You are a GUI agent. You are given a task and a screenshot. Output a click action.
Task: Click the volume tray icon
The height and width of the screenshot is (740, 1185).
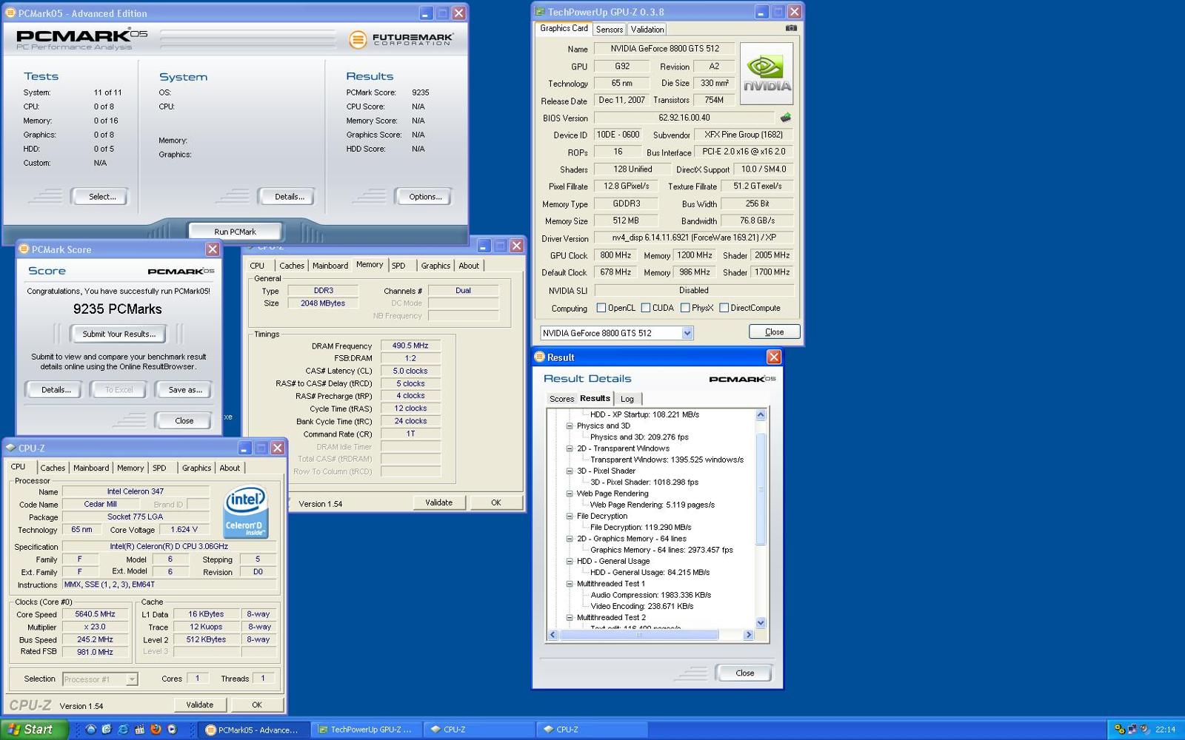pyautogui.click(x=1144, y=730)
